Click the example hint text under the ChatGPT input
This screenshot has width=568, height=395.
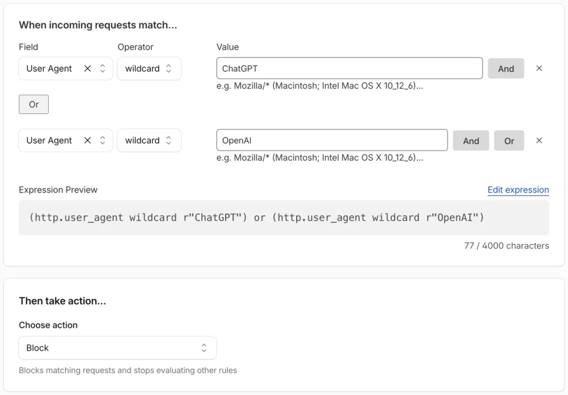point(319,86)
